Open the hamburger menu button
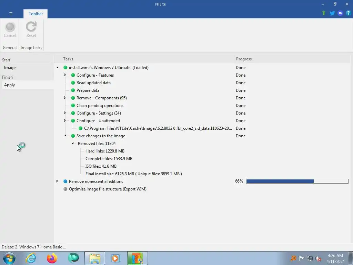 coord(11,14)
